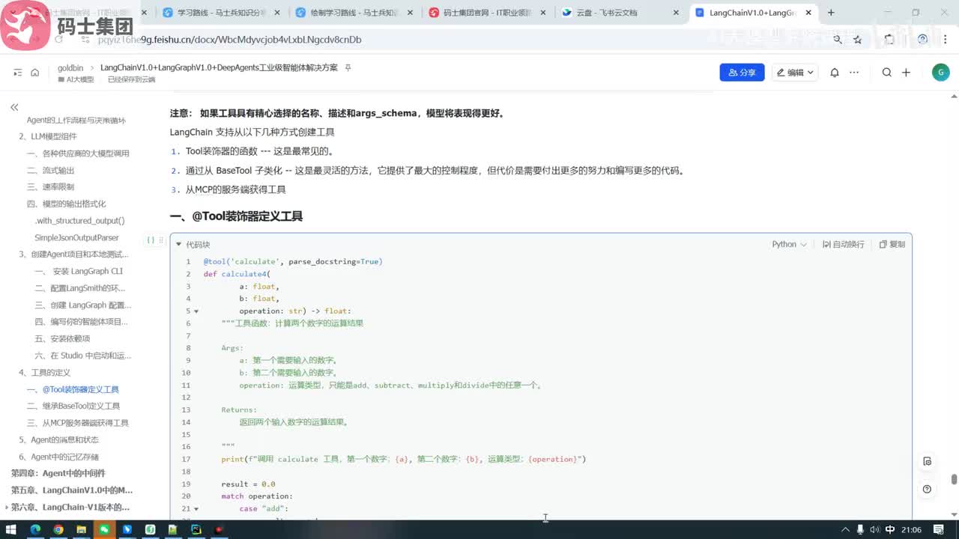
Task: Open the 编辑 edit mode dropdown
Action: (795, 73)
